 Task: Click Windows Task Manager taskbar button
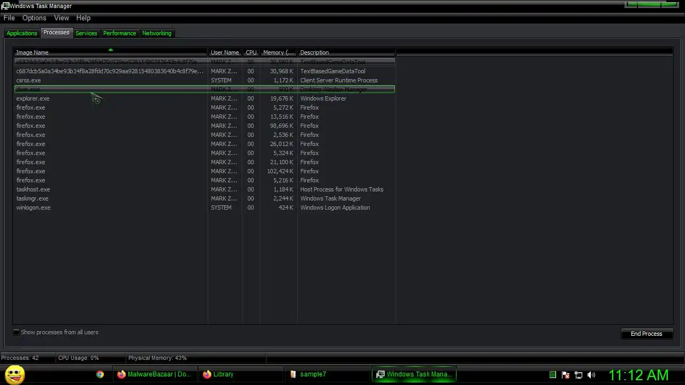pyautogui.click(x=414, y=374)
